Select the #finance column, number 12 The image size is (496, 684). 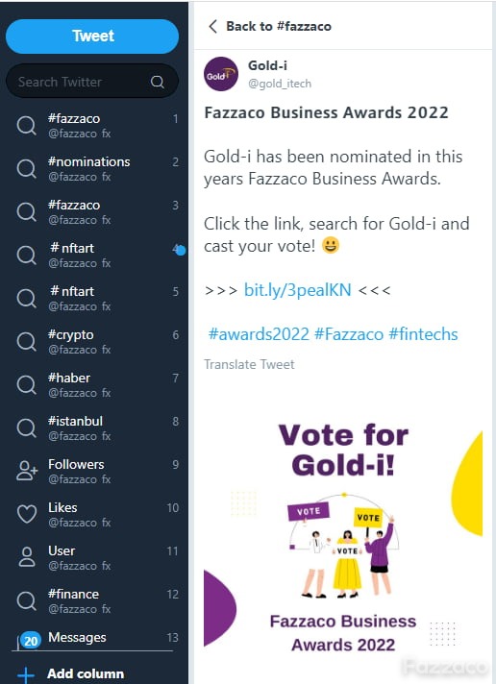(x=94, y=600)
